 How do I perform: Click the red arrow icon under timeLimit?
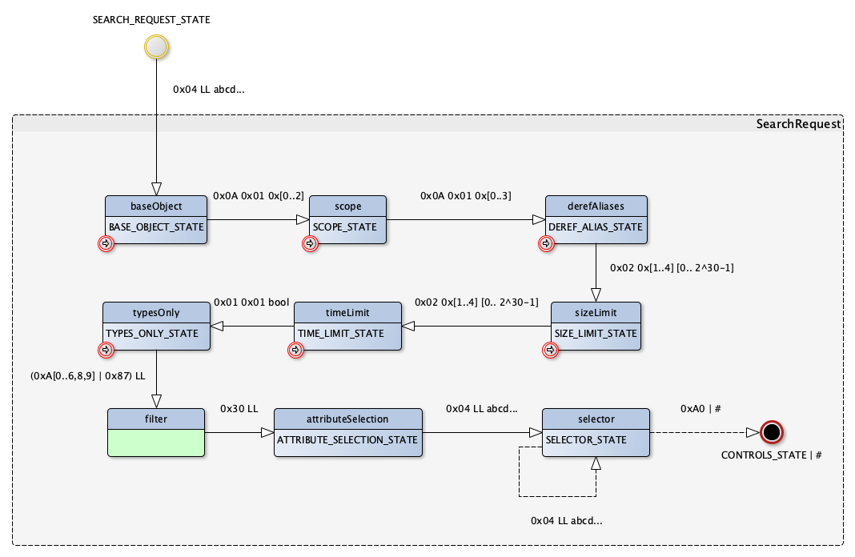[295, 349]
